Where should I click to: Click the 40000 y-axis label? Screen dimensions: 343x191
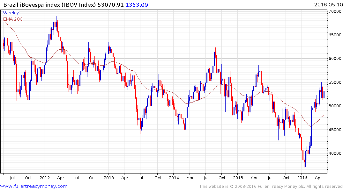point(335,153)
